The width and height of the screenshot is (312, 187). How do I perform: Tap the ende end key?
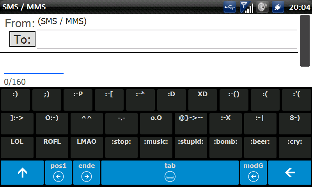(87, 173)
